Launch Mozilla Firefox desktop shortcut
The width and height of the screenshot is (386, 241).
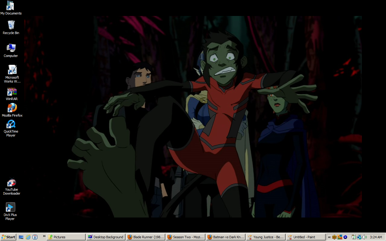tap(12, 108)
